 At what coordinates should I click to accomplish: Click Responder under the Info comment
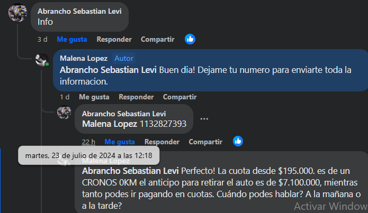[114, 39]
